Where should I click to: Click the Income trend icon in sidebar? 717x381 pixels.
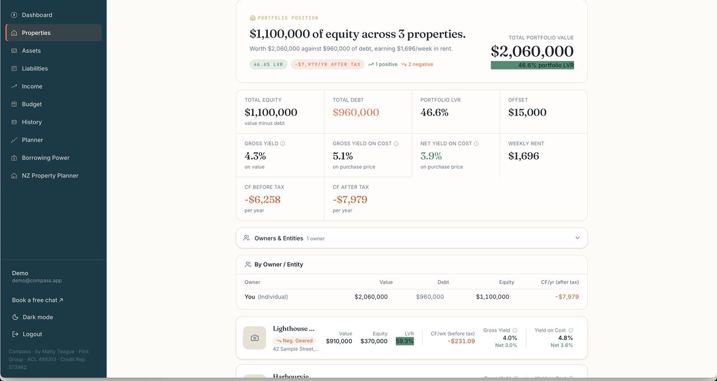14,86
